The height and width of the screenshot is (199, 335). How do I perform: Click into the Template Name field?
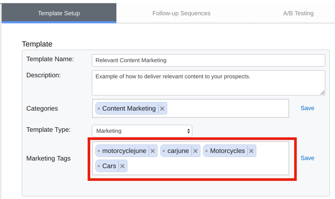click(209, 61)
